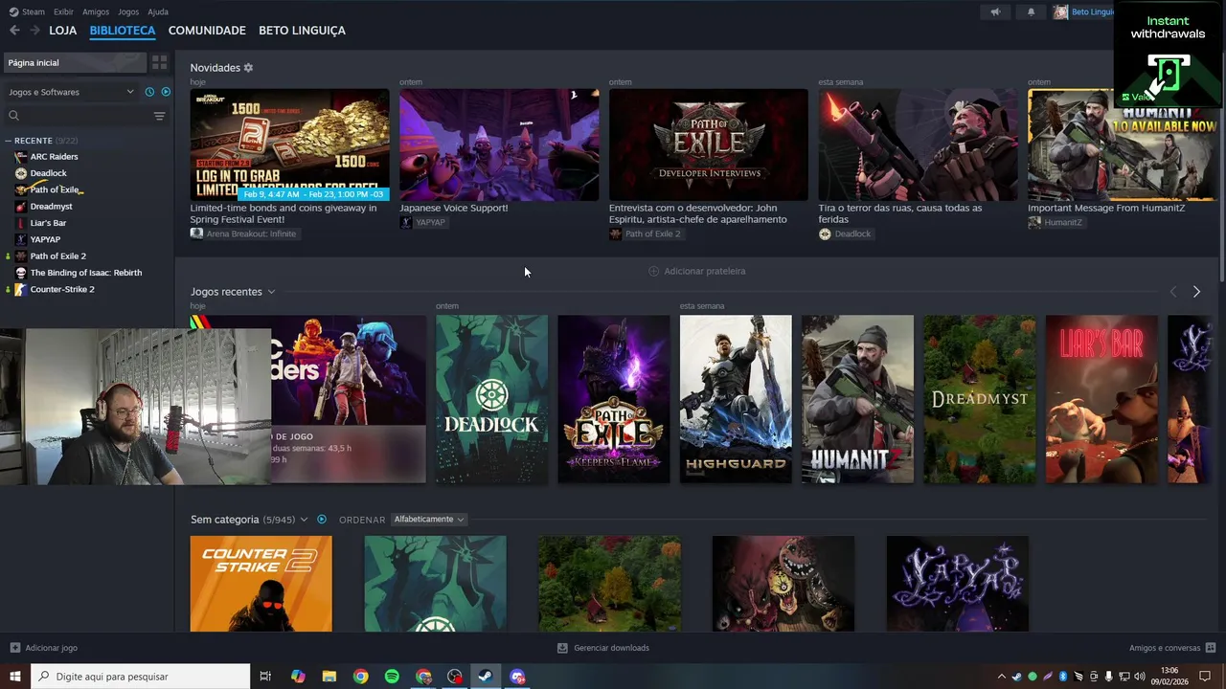Viewport: 1226px width, 689px height.
Task: Open the Ajuda menu
Action: (158, 11)
